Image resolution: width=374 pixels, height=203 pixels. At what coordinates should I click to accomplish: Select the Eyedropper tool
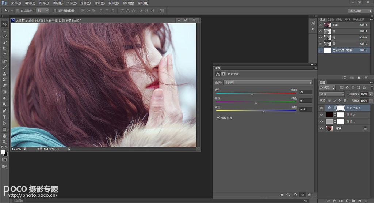(x=4, y=55)
